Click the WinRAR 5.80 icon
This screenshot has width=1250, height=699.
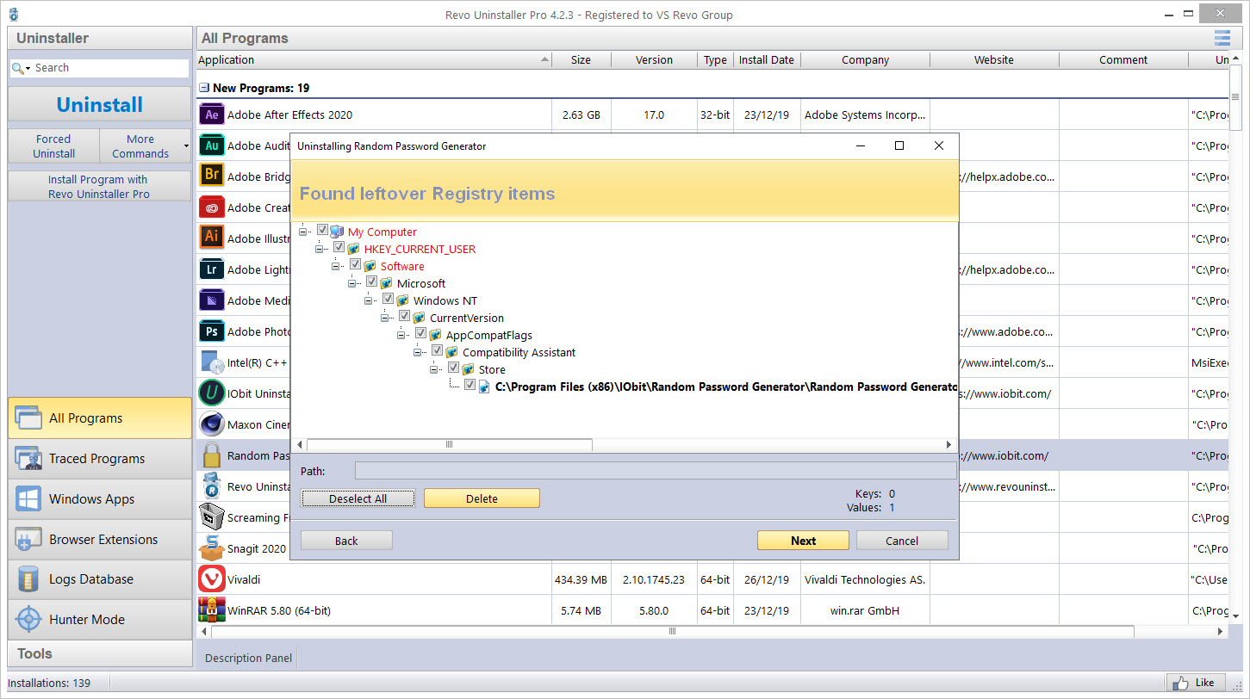212,610
